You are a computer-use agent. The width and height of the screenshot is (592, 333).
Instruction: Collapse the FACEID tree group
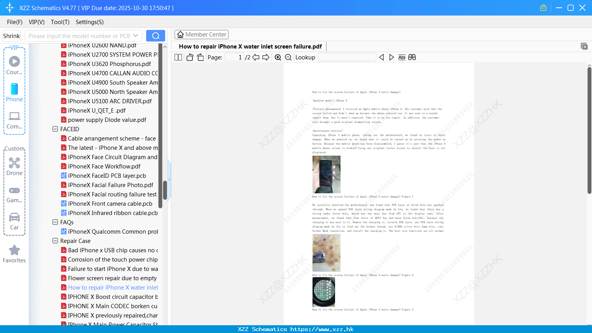pyautogui.click(x=55, y=129)
